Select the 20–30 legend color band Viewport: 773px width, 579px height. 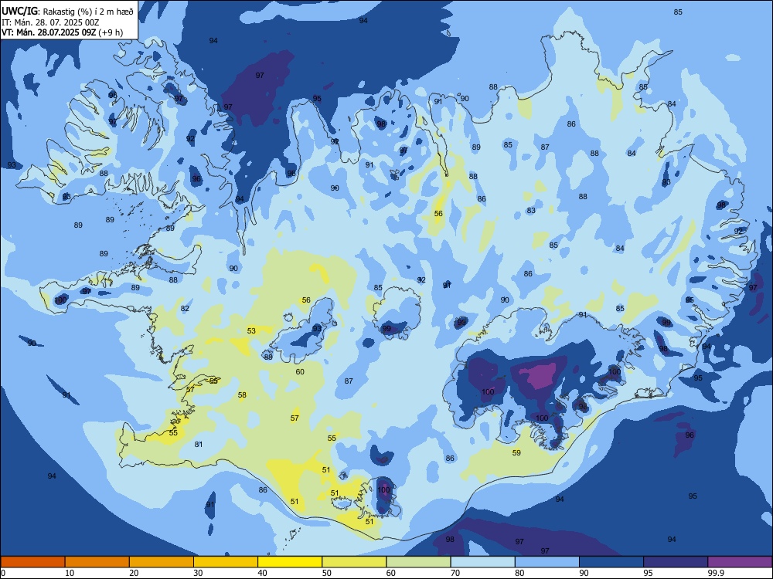point(162,562)
